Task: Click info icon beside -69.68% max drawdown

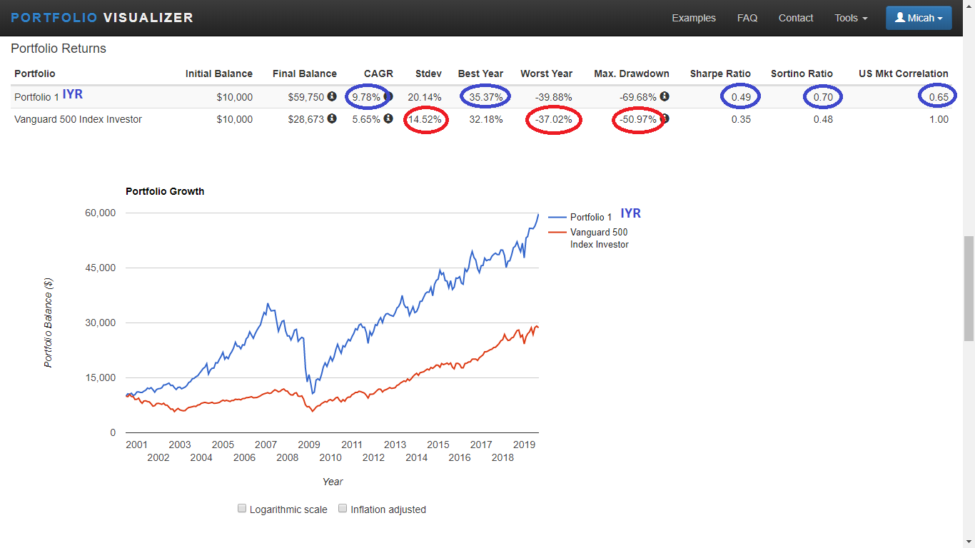Action: tap(665, 96)
